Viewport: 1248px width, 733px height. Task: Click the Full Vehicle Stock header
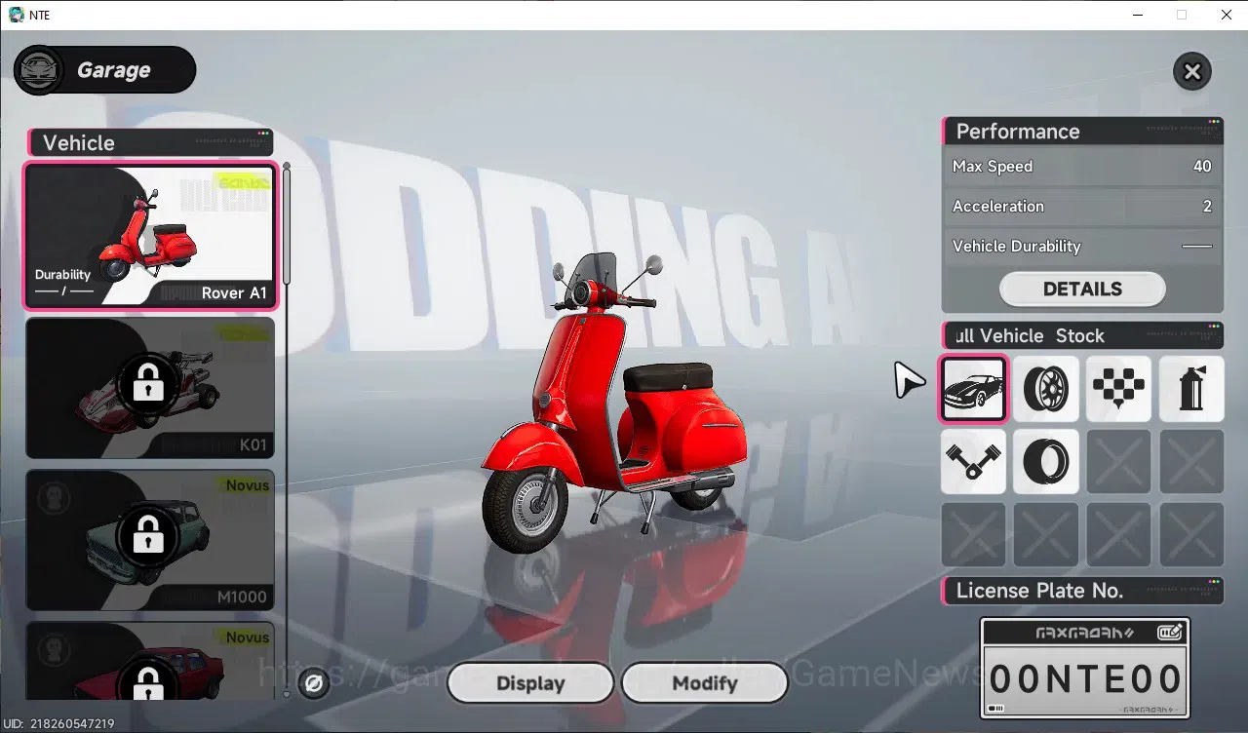[1082, 336]
